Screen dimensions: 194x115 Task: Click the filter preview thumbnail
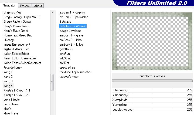pos(152,42)
